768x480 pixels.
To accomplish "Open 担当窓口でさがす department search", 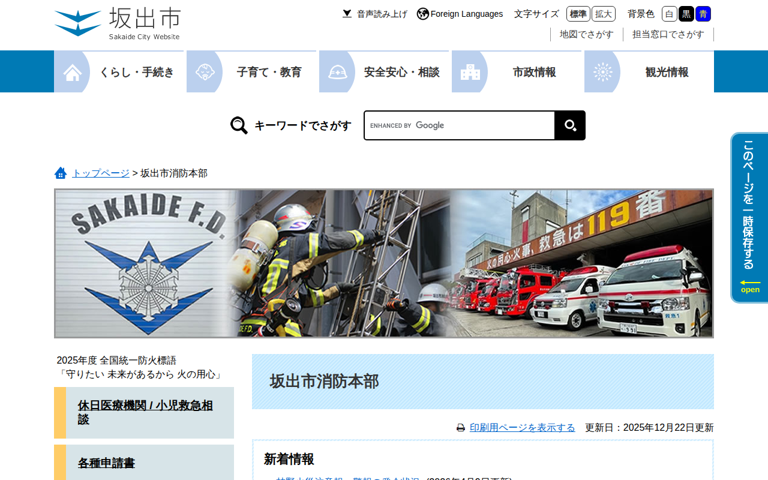I will pyautogui.click(x=668, y=34).
